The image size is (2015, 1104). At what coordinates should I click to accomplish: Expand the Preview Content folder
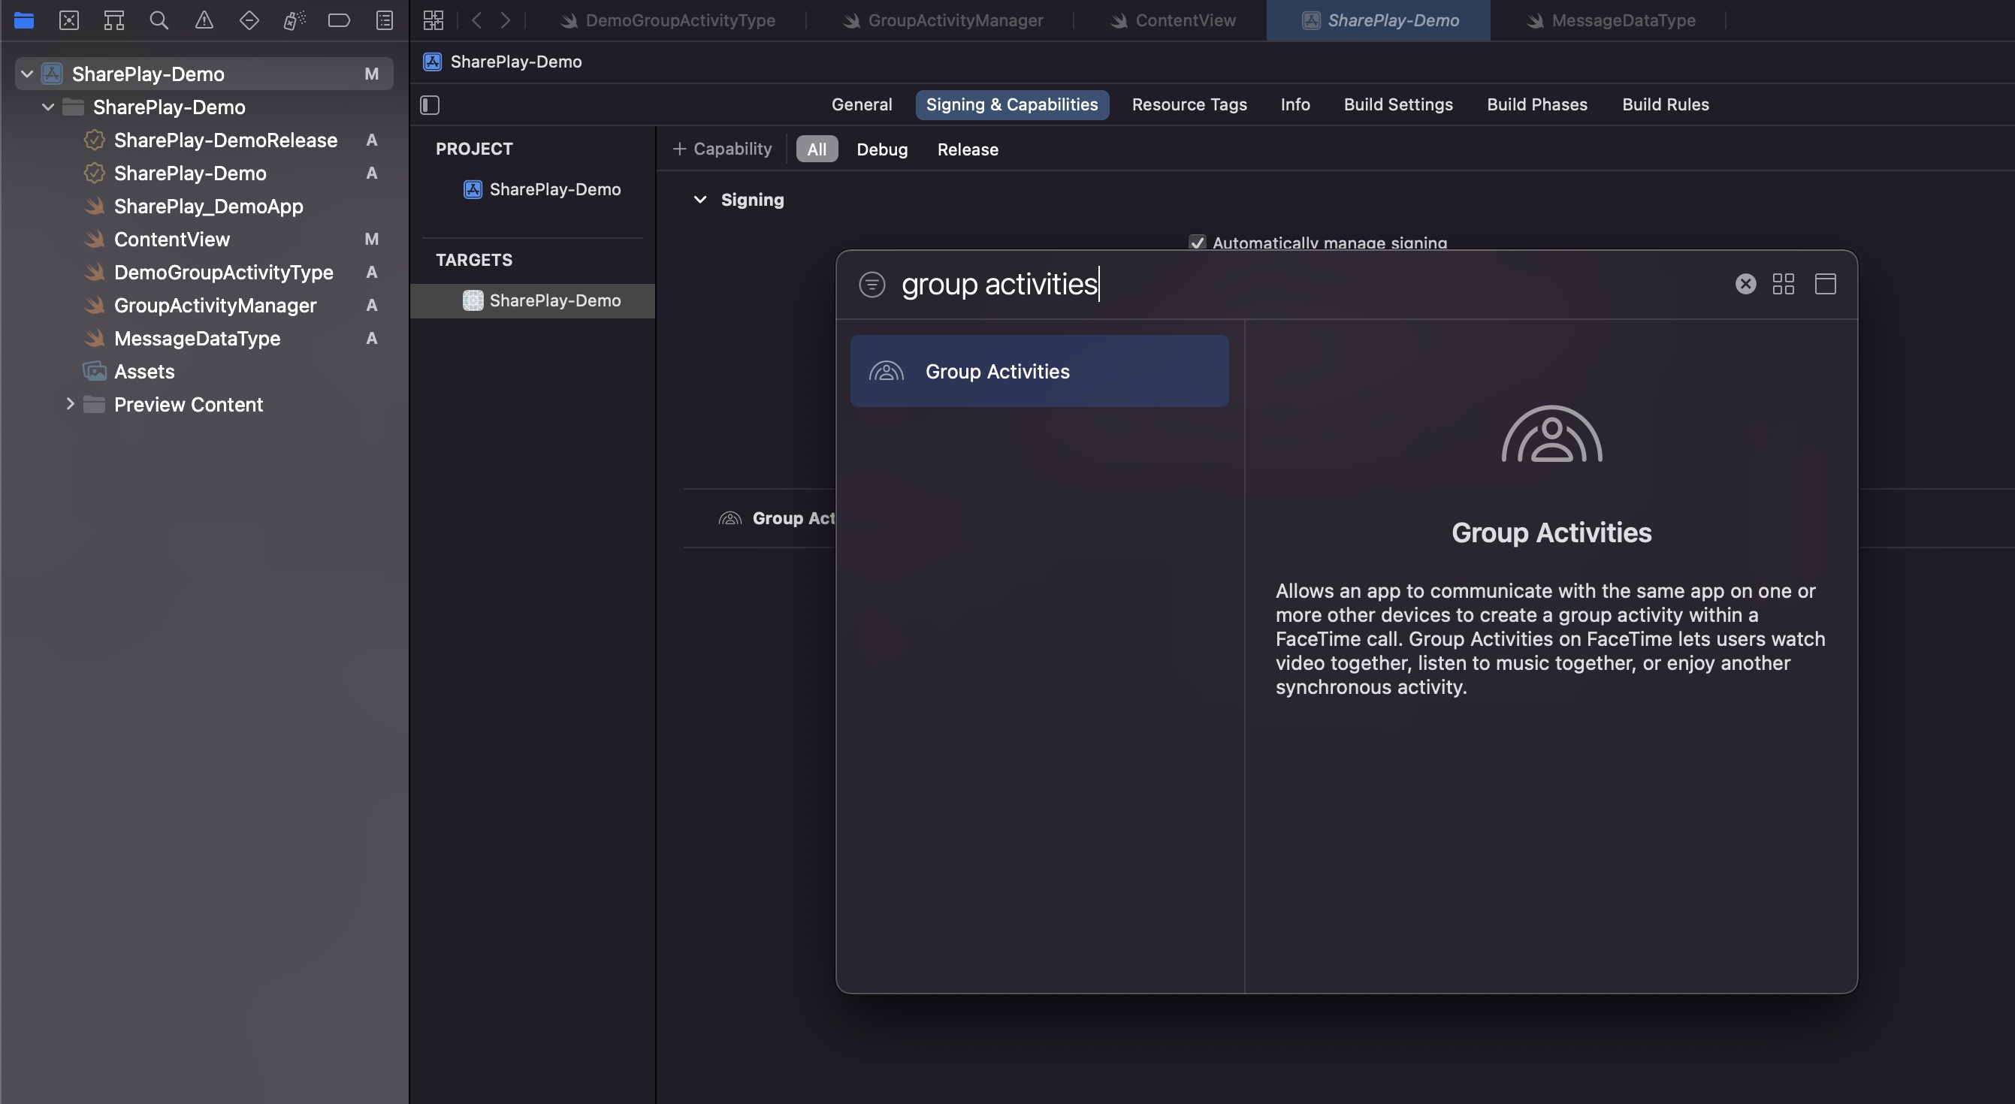click(x=70, y=404)
